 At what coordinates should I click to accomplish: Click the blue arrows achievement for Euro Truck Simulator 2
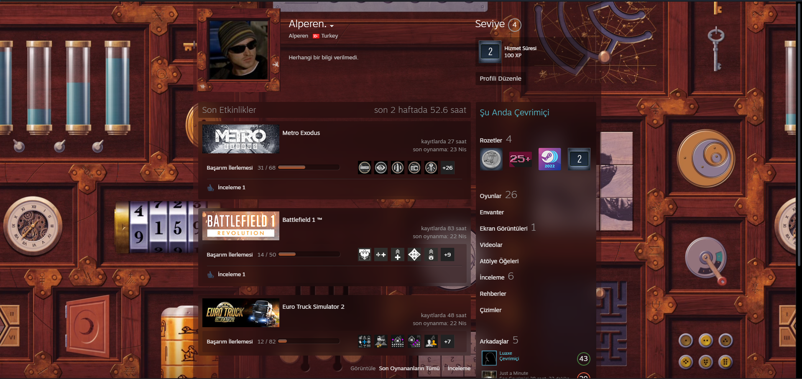coord(365,341)
